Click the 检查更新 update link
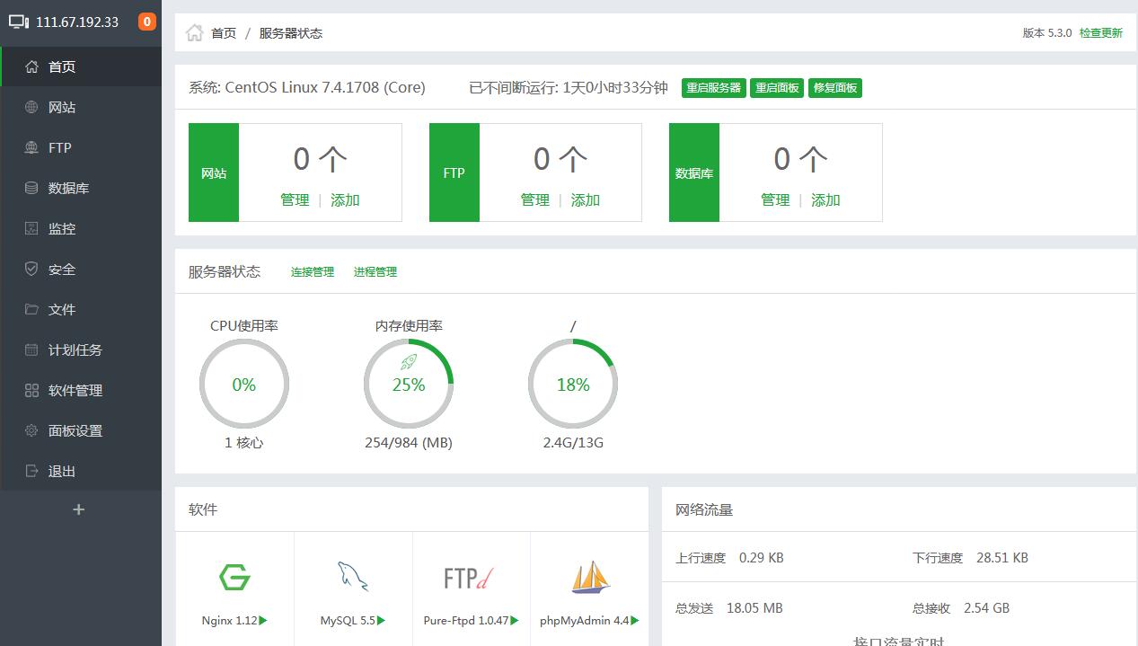The image size is (1138, 646). point(1101,32)
